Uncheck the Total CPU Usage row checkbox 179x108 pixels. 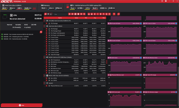(47, 55)
